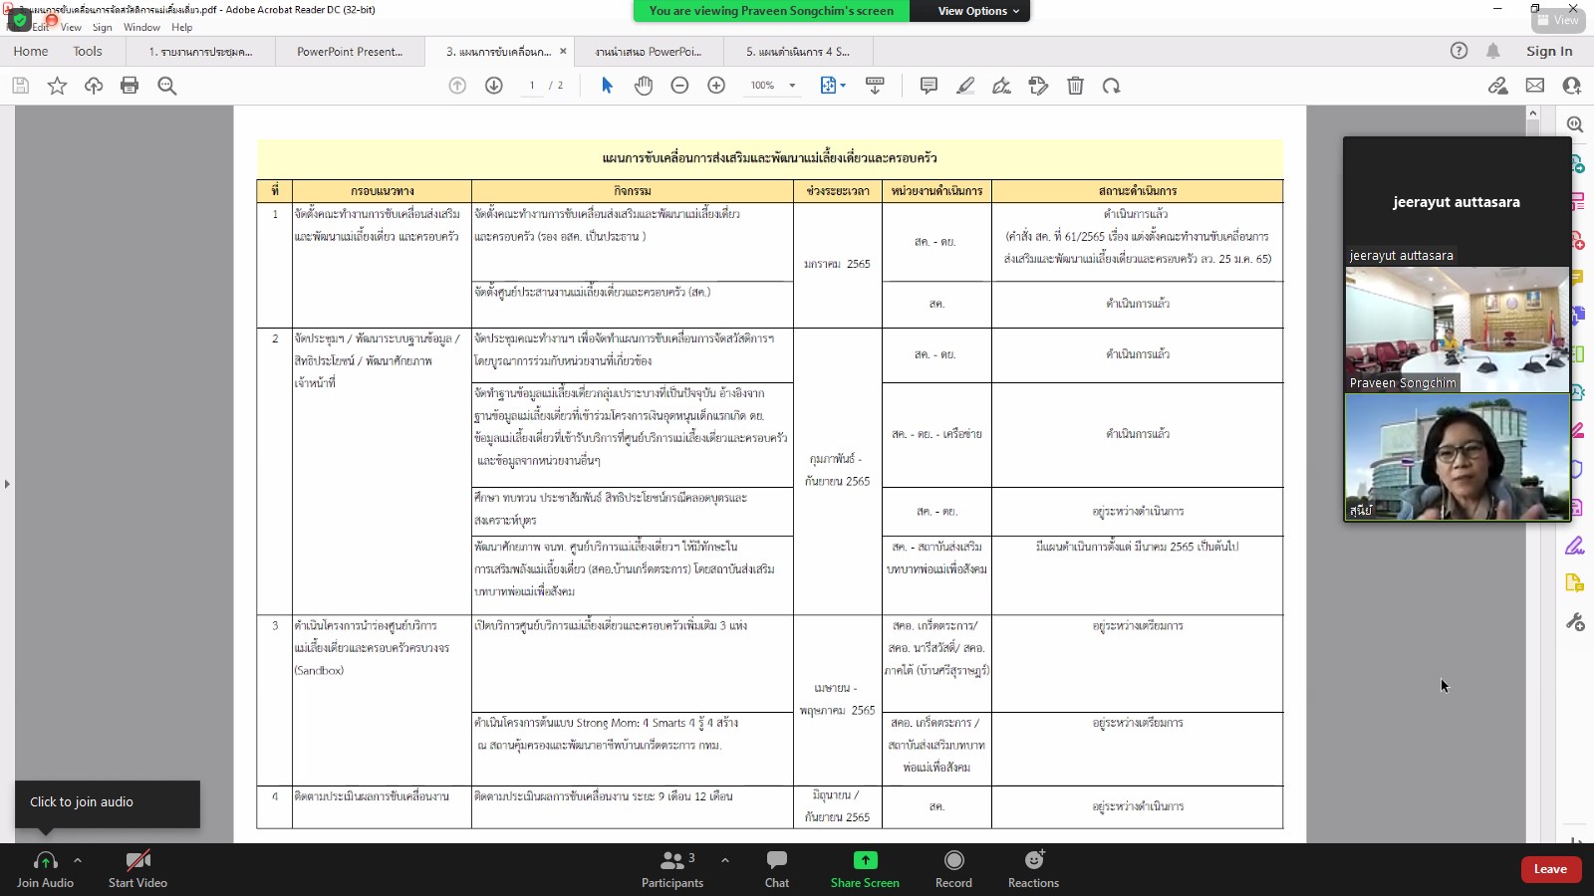Leave the meeting
Viewport: 1594px width, 896px height.
(1550, 869)
